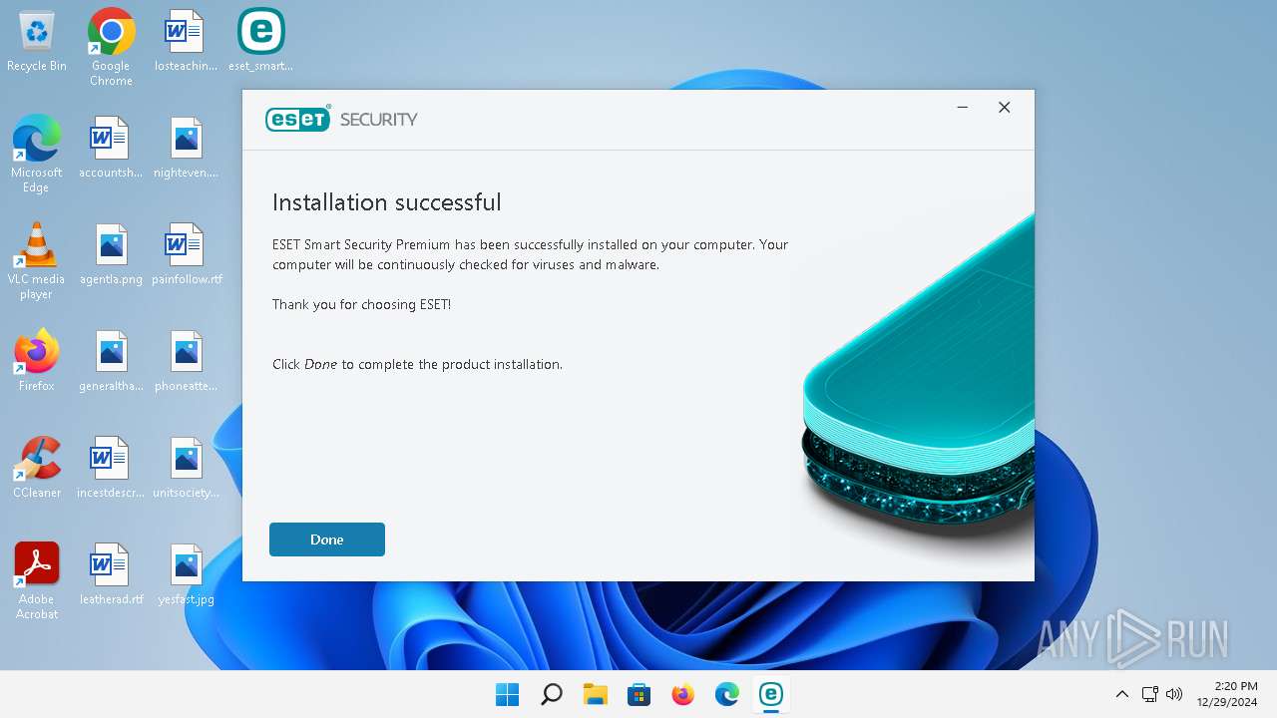This screenshot has width=1277, height=718.
Task: Select the nighteven image file icon
Action: coord(186,149)
